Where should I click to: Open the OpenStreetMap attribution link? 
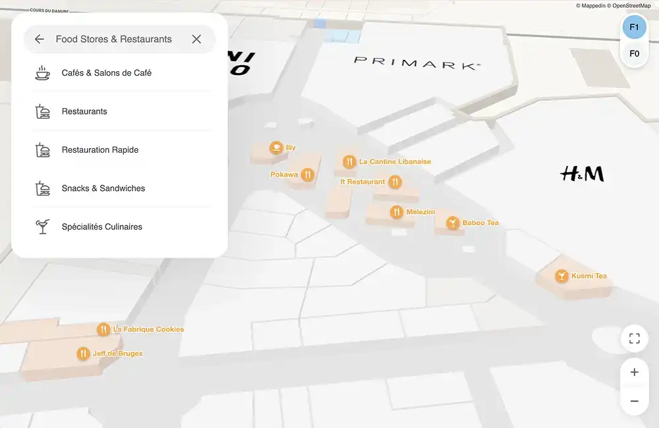[632, 5]
